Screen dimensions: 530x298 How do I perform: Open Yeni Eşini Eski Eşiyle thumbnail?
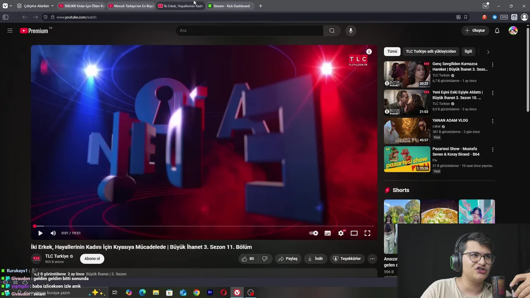[x=407, y=102]
